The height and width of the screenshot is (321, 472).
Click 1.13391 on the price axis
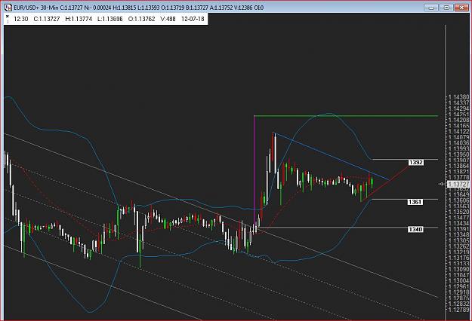coord(458,229)
